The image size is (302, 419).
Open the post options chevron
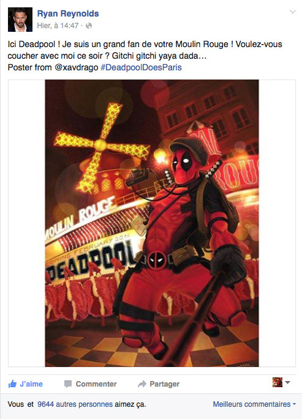(x=293, y=12)
